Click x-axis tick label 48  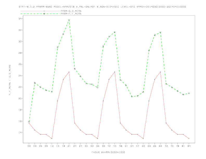tap(120, 146)
